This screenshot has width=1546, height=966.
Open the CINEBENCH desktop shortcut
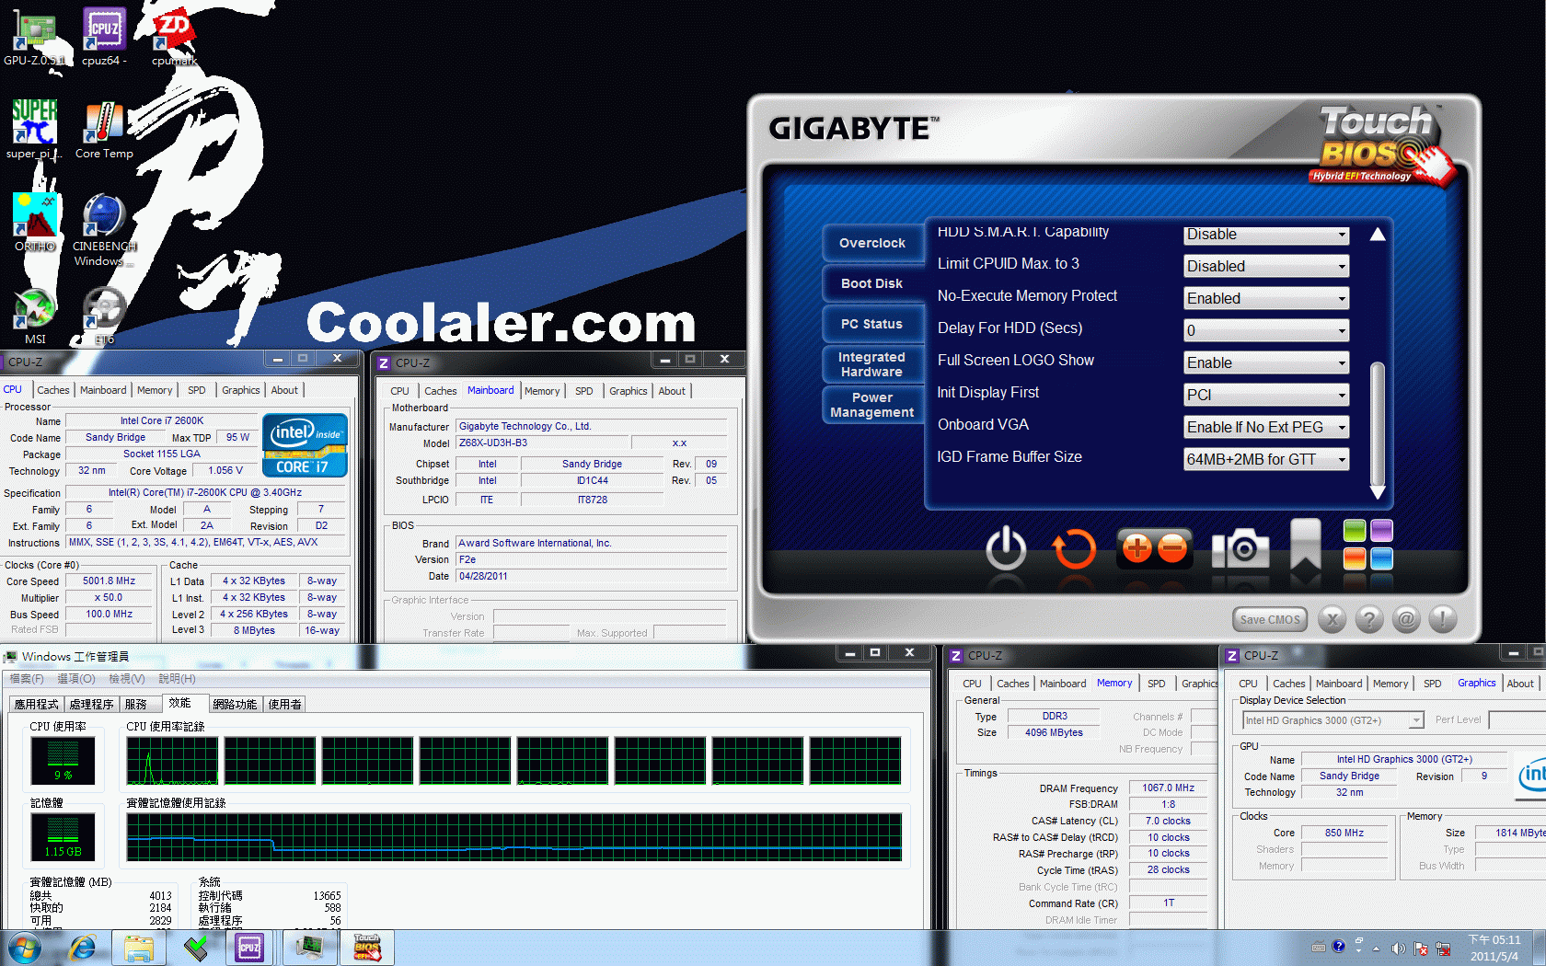(104, 230)
